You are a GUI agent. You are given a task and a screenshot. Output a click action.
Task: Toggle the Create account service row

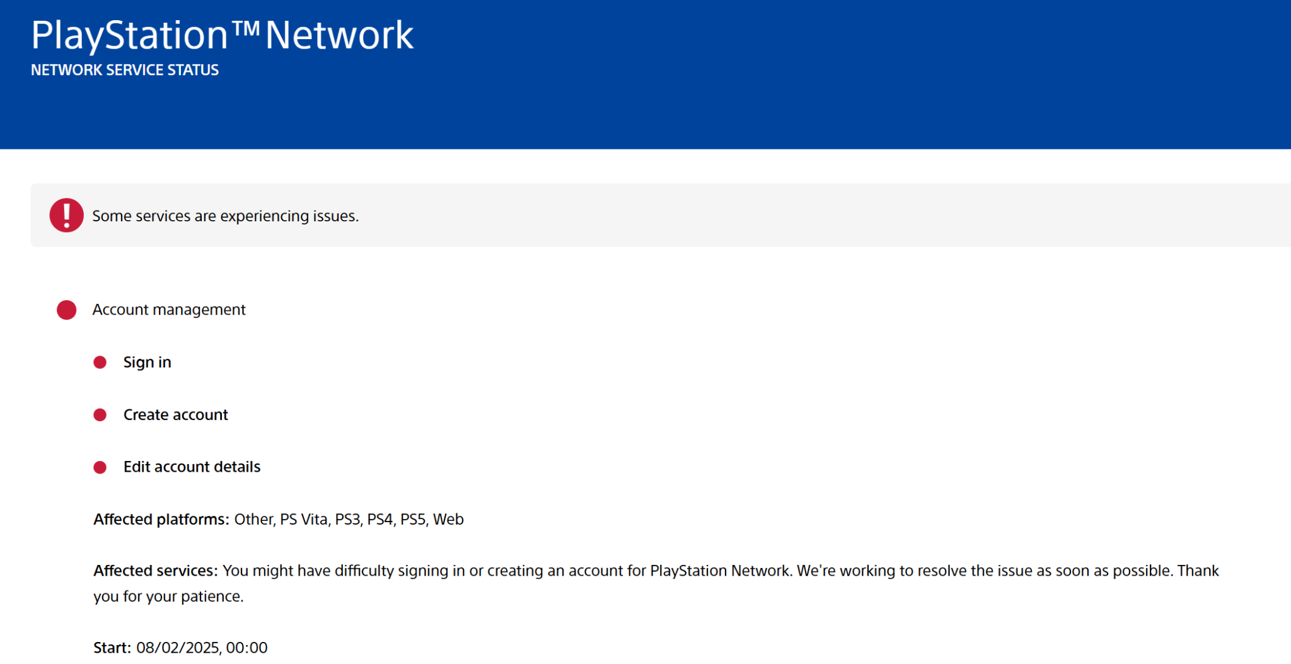[176, 414]
